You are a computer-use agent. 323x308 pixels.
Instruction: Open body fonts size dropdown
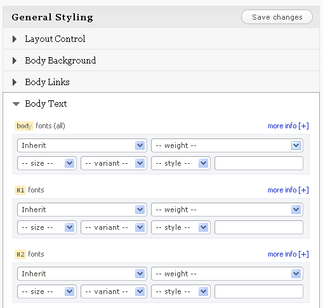coord(47,163)
